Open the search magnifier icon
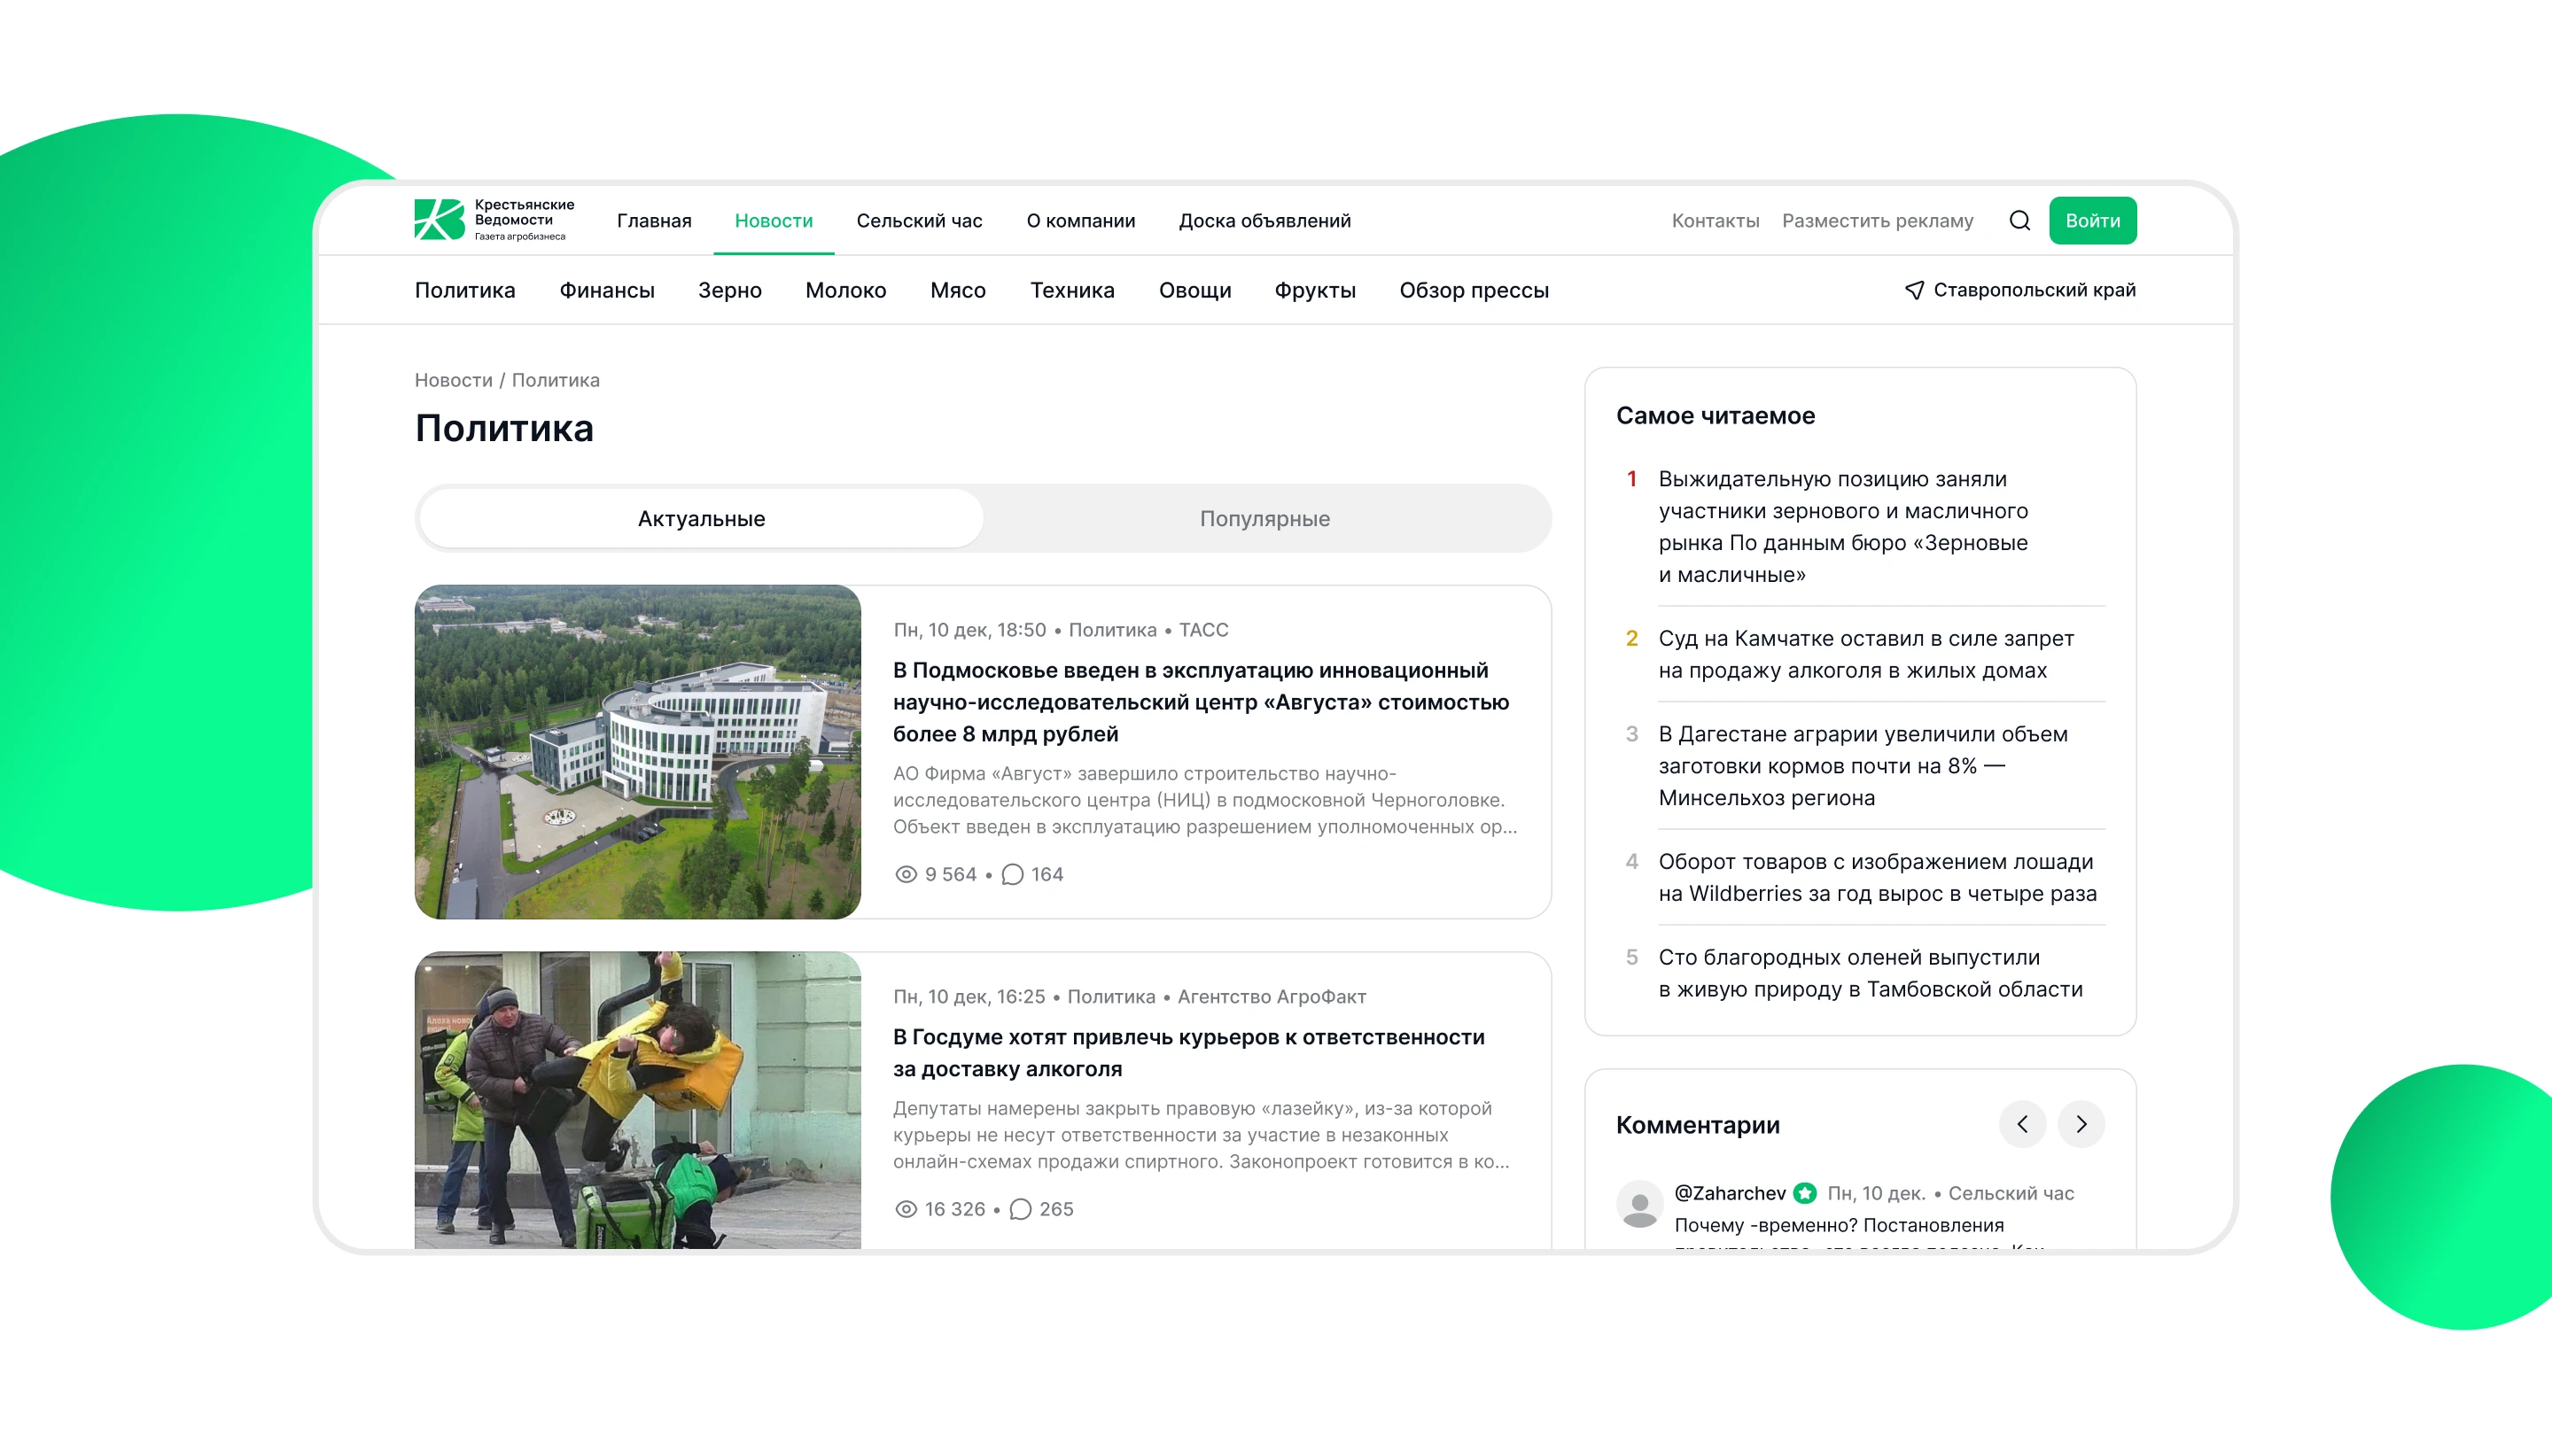The width and height of the screenshot is (2552, 1435). 2019,221
